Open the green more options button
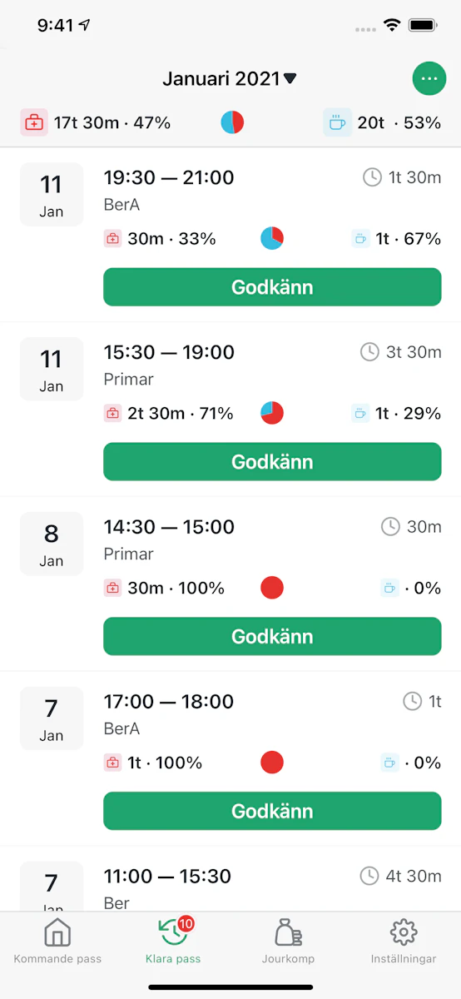This screenshot has width=461, height=999. point(429,78)
